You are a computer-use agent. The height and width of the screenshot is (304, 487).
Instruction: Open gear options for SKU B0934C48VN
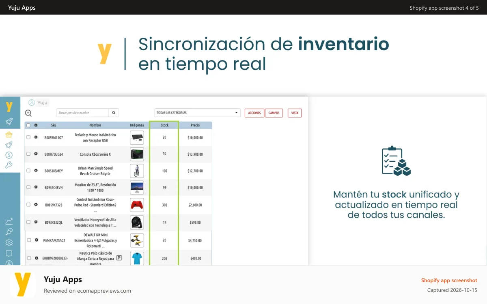36,187
